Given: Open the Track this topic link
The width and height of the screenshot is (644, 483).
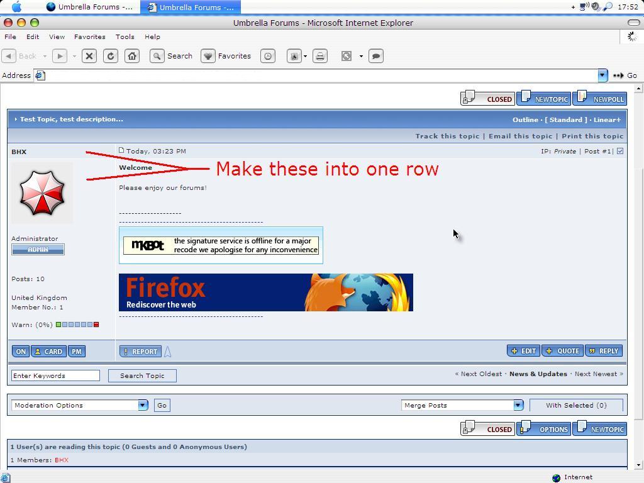Looking at the screenshot, I should [x=447, y=136].
